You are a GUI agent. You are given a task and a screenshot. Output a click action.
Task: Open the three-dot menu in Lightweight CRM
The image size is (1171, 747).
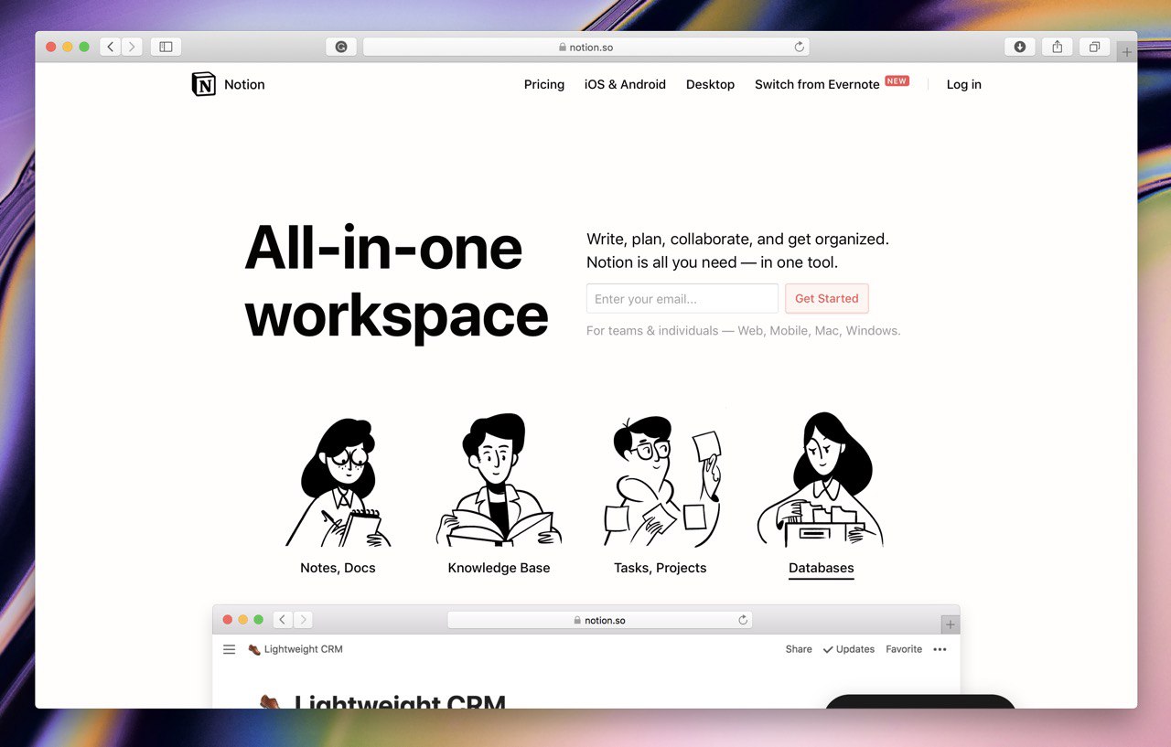pyautogui.click(x=940, y=649)
